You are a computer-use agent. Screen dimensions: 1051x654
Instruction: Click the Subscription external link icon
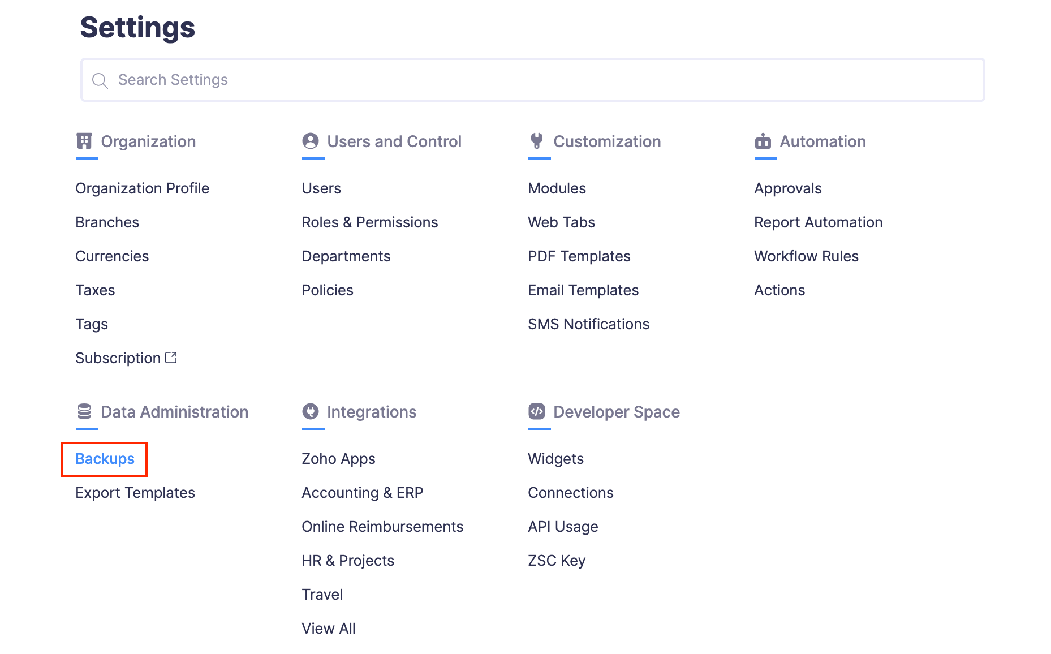pos(171,357)
